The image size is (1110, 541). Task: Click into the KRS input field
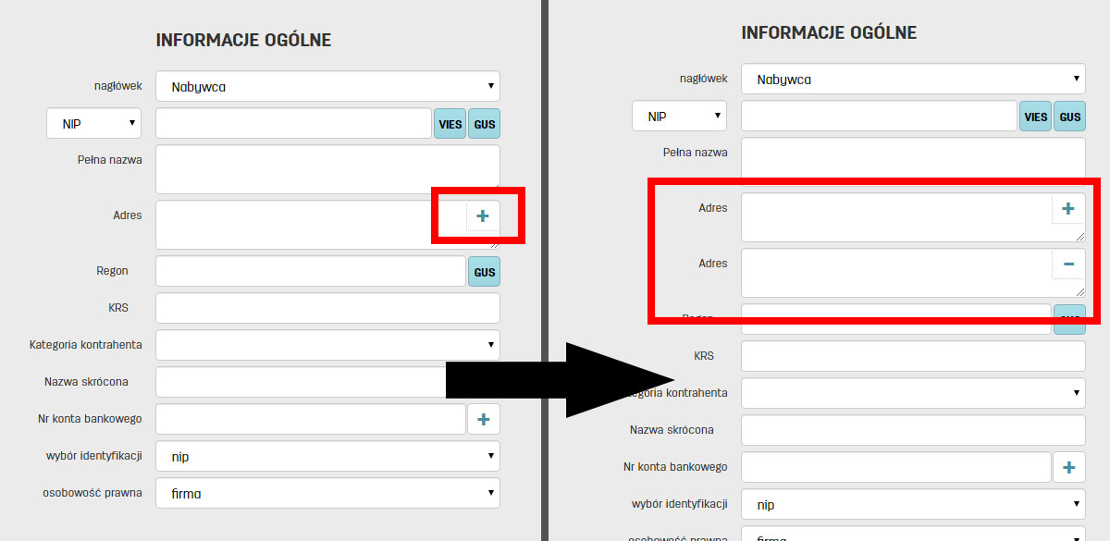click(327, 307)
